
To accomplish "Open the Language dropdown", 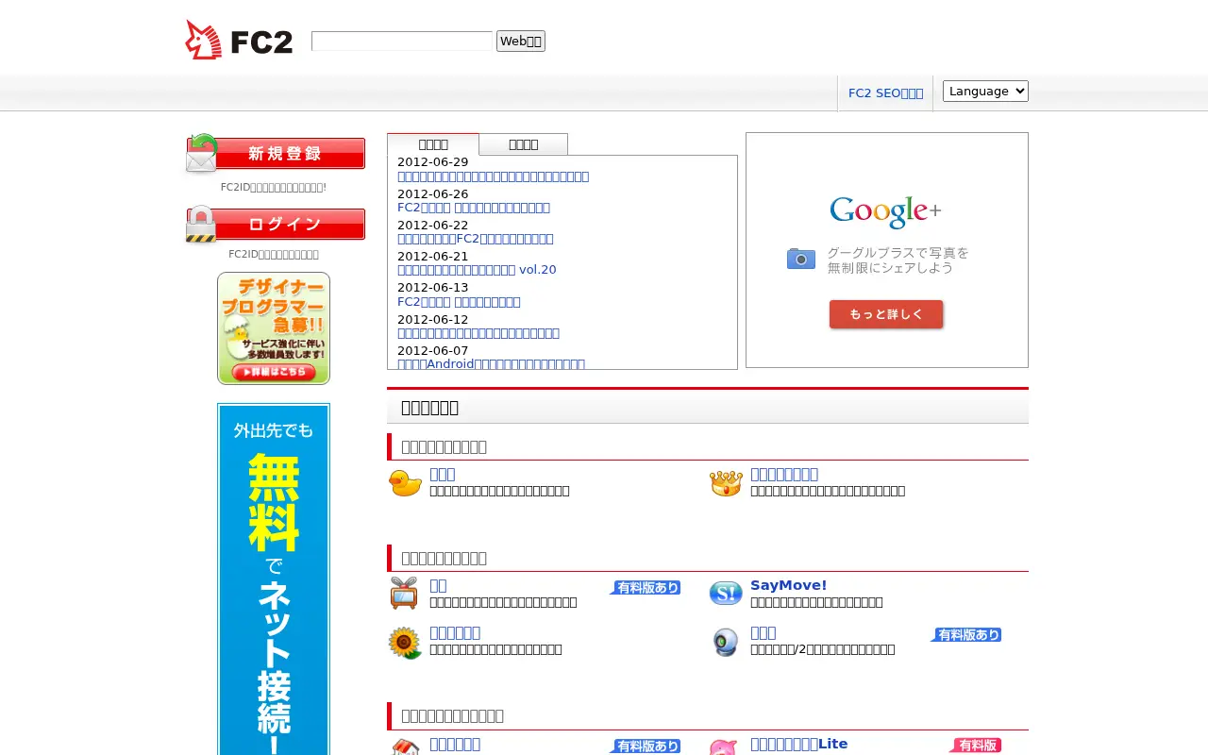I will [985, 91].
